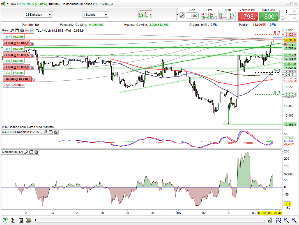This screenshot has height=225, width=299.
Task: Enable the L limit checkbox
Action: 283,18
